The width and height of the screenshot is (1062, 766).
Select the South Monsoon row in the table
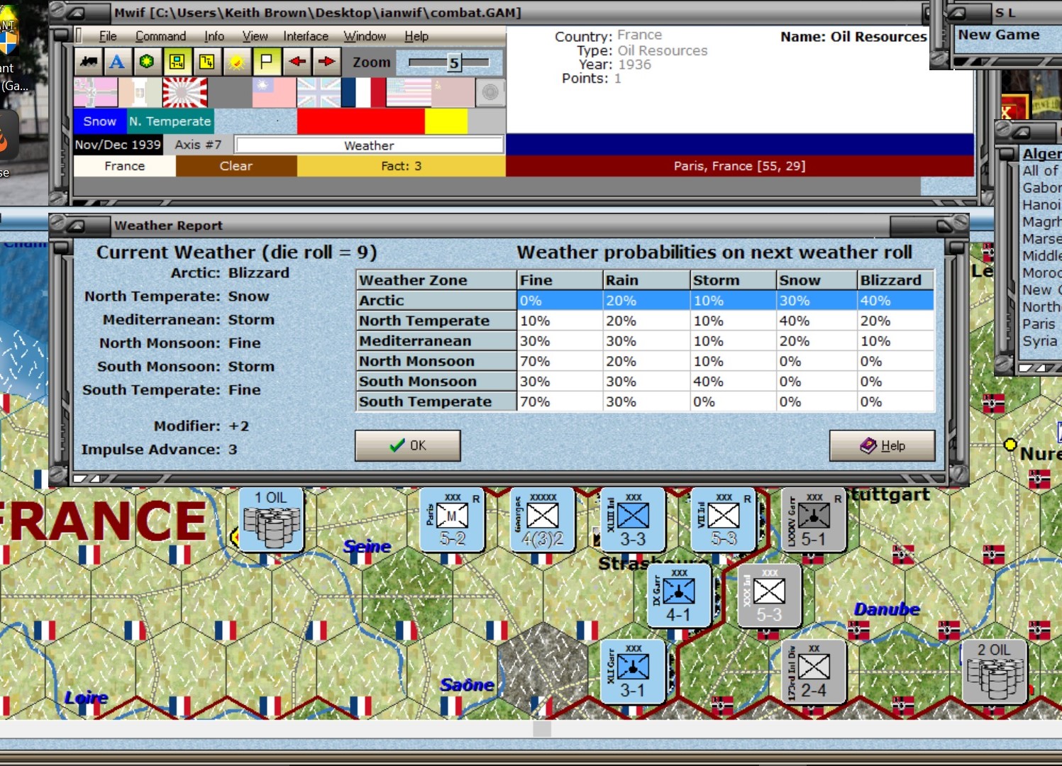[645, 382]
